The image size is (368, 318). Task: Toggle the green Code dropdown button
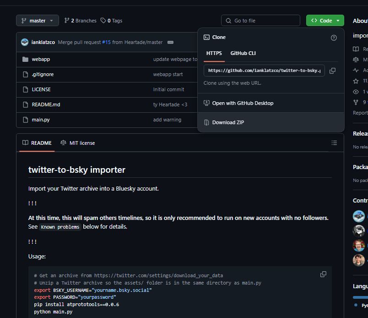[x=325, y=21]
